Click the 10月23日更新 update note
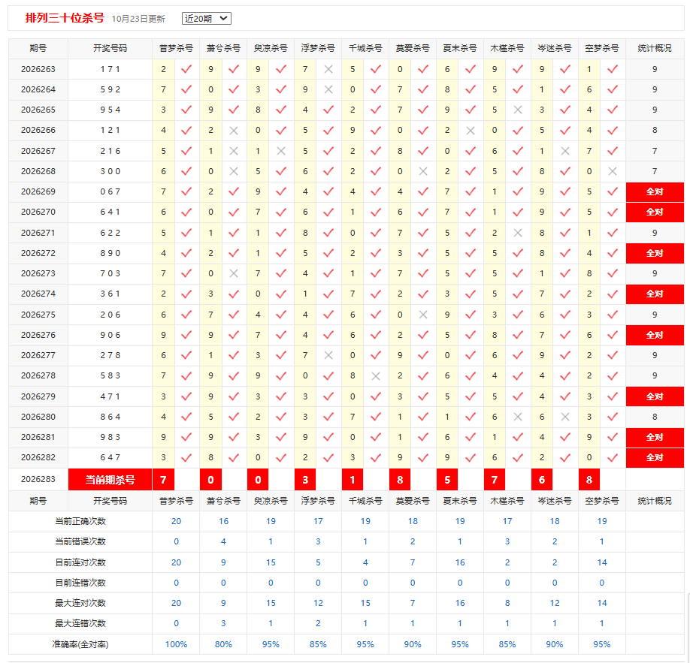The image size is (690, 663). tap(138, 19)
